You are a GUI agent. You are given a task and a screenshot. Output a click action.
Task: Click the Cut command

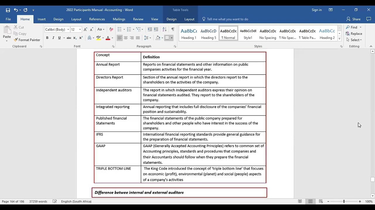19,27
